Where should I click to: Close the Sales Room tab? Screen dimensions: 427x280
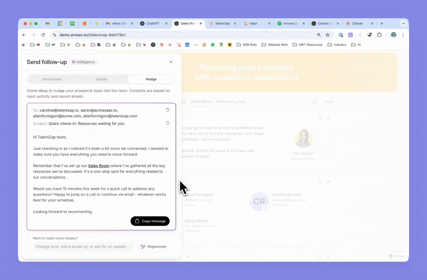pyautogui.click(x=201, y=23)
